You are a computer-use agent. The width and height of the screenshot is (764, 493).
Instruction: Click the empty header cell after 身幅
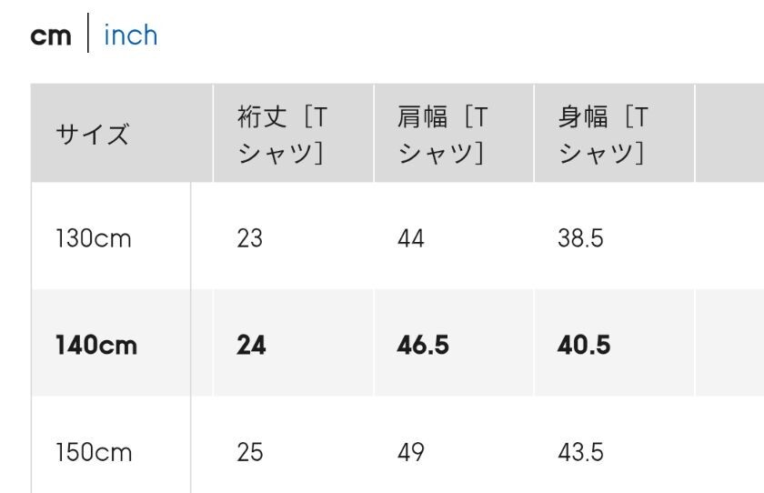729,133
